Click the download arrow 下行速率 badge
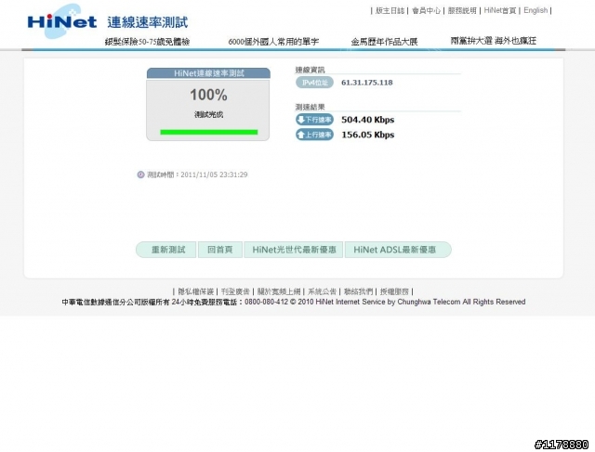The height and width of the screenshot is (452, 595). [x=314, y=120]
